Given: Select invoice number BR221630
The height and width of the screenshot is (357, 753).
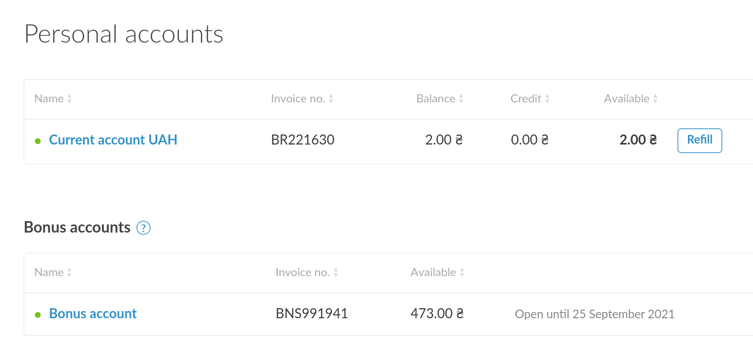Looking at the screenshot, I should coord(303,140).
